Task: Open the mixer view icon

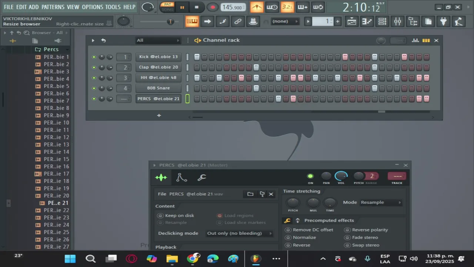Action: click(397, 22)
